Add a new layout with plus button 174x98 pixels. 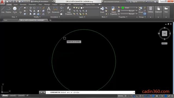[x=27, y=95]
